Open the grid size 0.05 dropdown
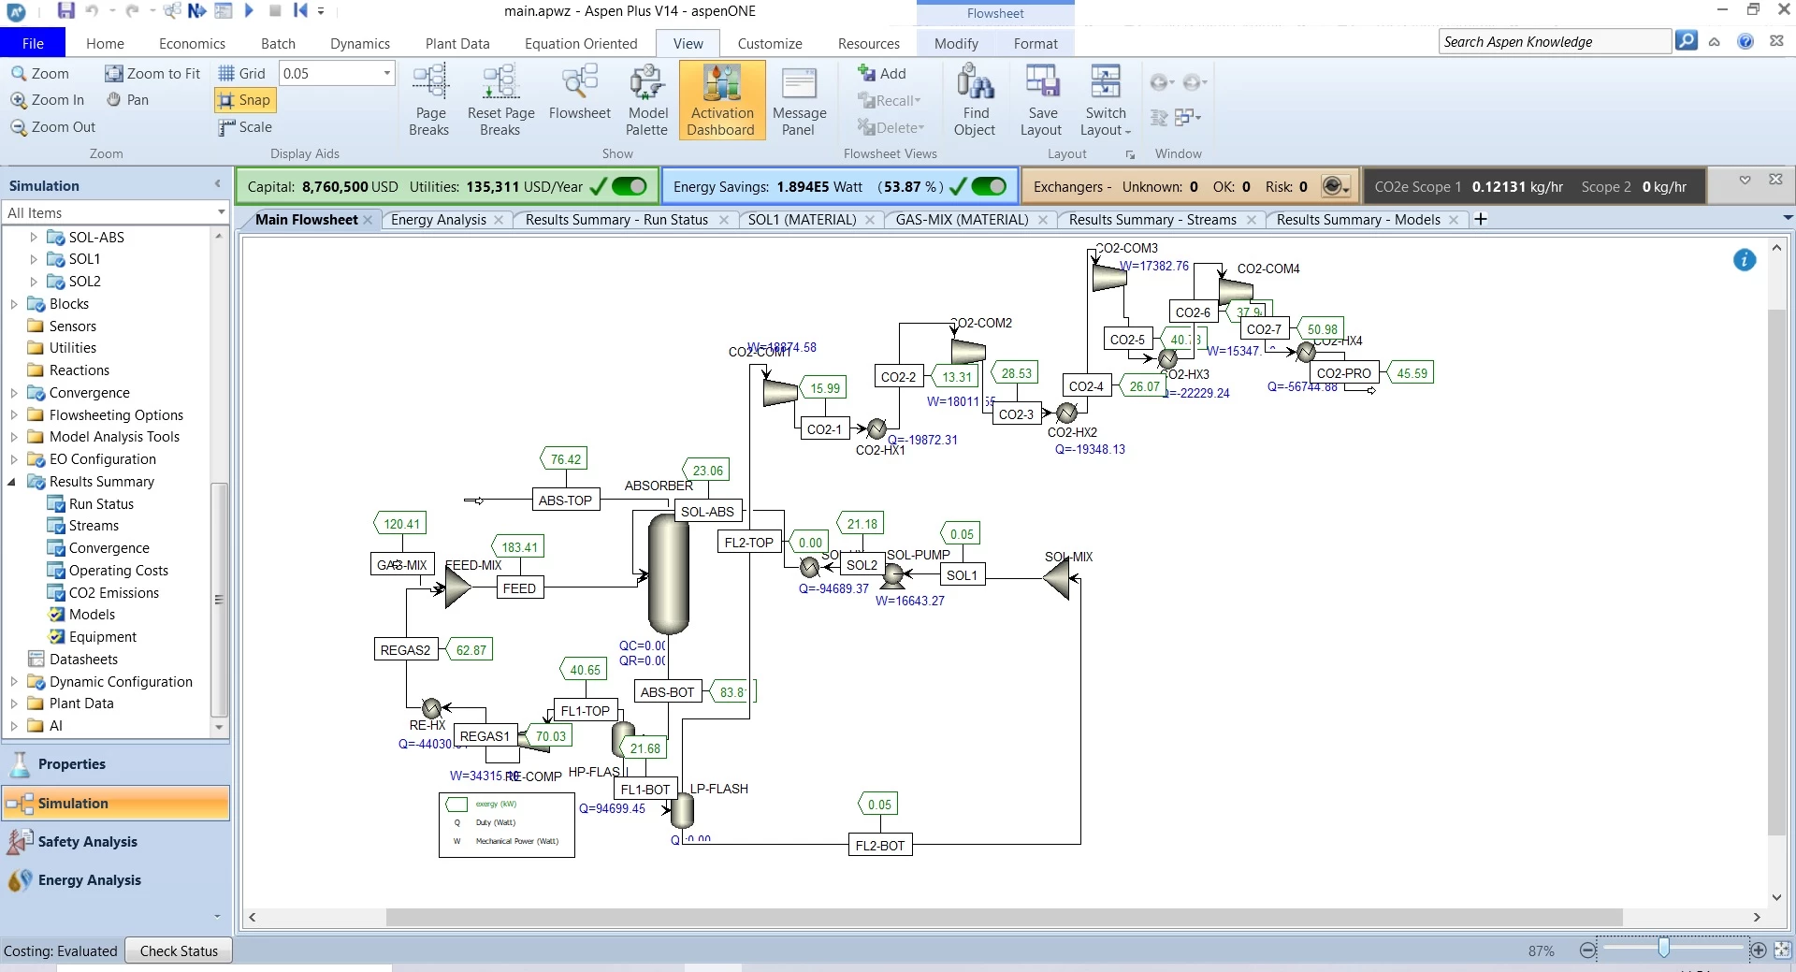Image resolution: width=1796 pixels, height=972 pixels. point(386,73)
